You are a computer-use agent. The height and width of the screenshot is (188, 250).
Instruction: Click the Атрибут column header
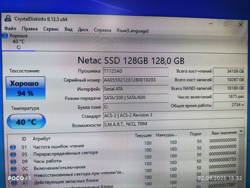point(42,139)
